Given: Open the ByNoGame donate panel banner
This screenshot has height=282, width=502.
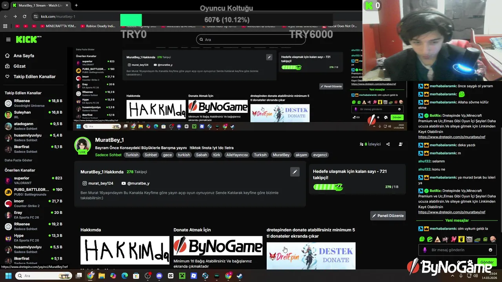Looking at the screenshot, I should 218,246.
